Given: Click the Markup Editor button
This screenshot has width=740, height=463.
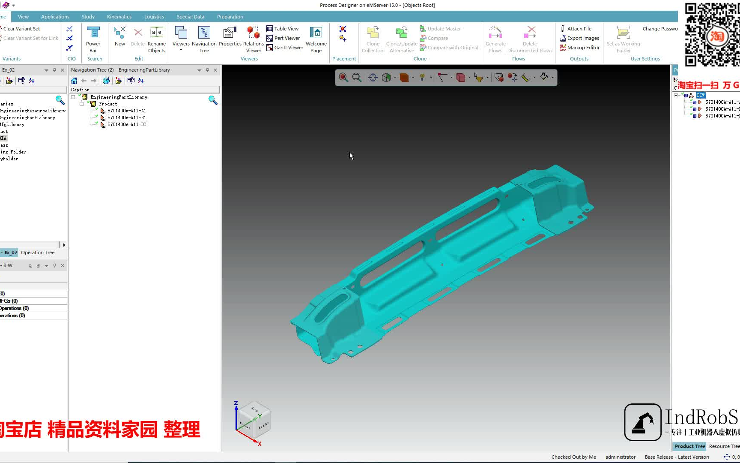Looking at the screenshot, I should tap(579, 48).
